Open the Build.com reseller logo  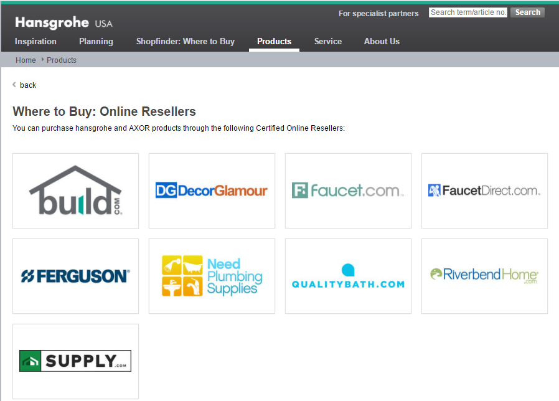pyautogui.click(x=75, y=191)
